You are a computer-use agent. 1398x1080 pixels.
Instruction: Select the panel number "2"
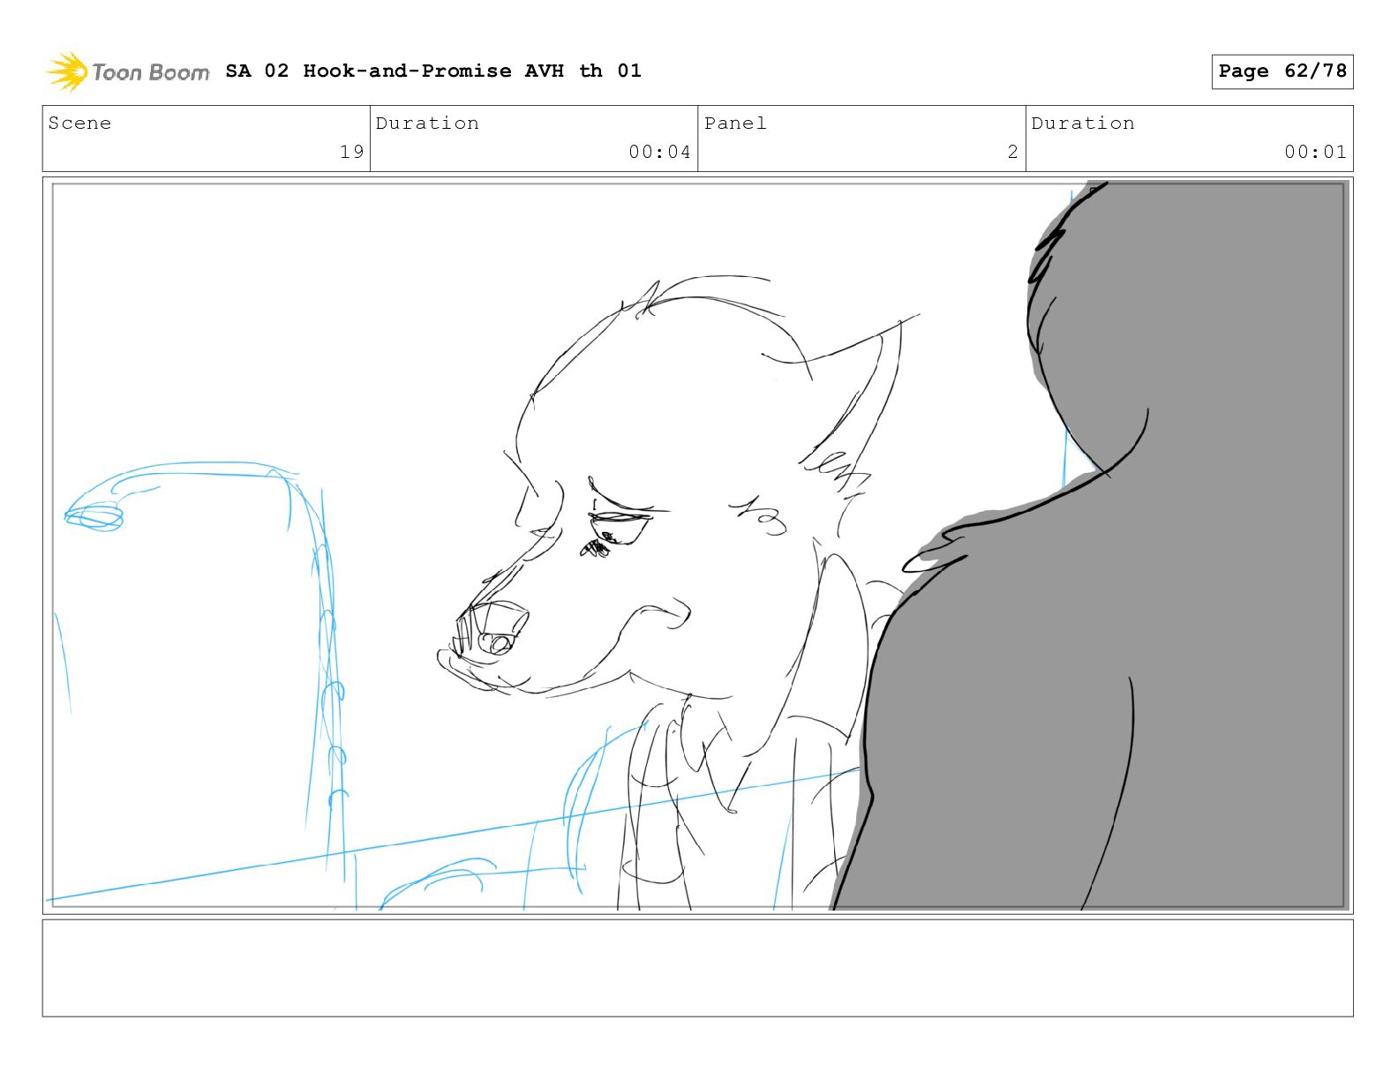[1012, 152]
